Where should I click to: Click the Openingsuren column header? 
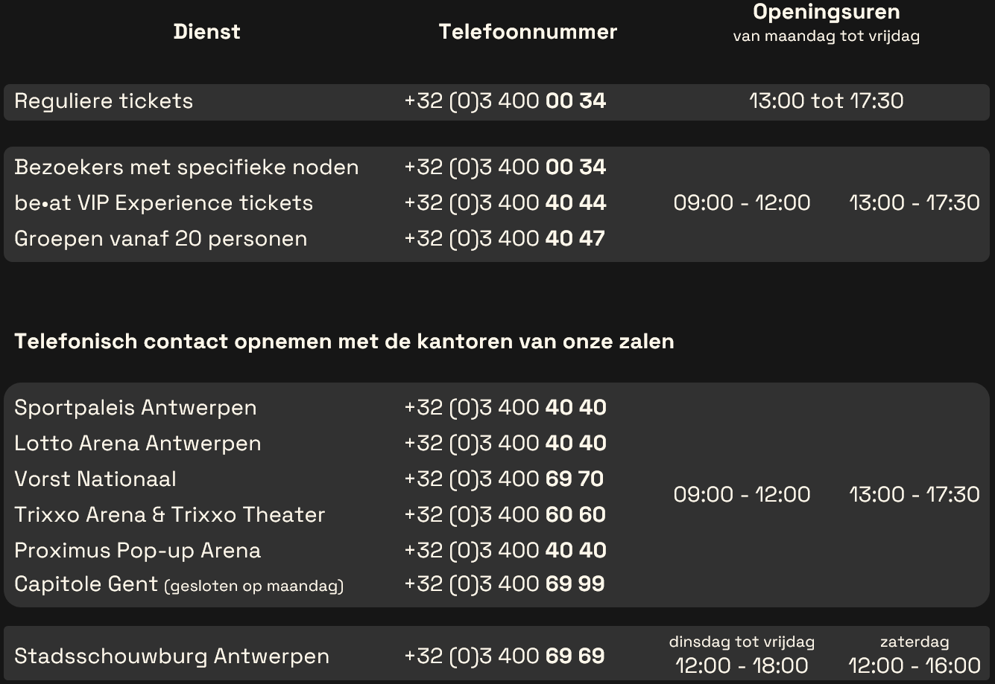click(826, 13)
